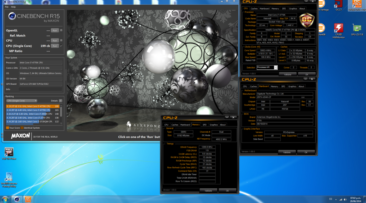Click the Core Speed value 5002.4 MHz

[266, 50]
